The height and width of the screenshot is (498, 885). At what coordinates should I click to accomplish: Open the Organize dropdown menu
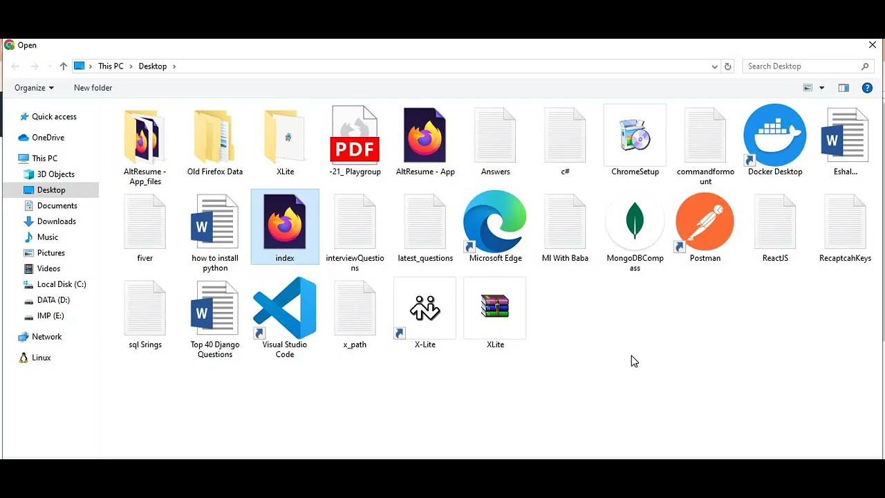34,88
